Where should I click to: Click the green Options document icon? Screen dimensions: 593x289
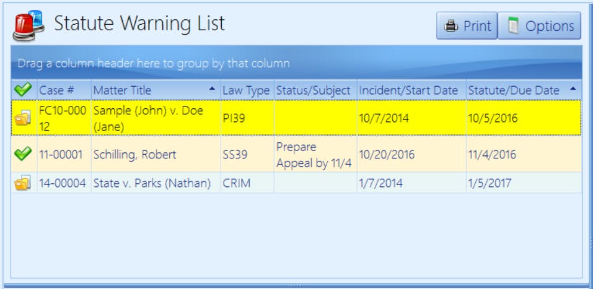click(x=512, y=26)
